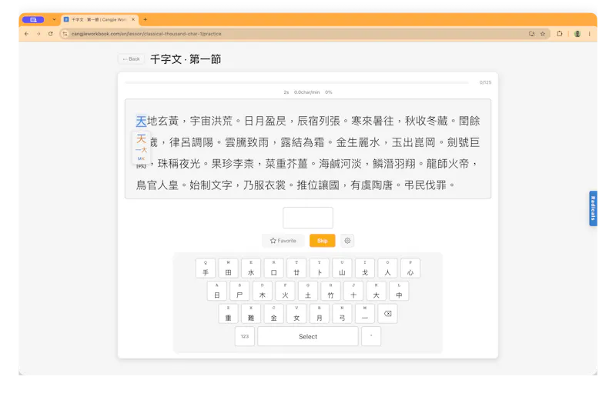616x400 pixels.
Task: Tap the A key labeled 日
Action: (x=217, y=291)
